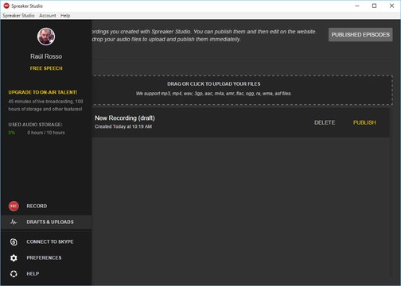Click the lifebuoy Help icon in sidebar
The image size is (401, 286).
pos(14,273)
